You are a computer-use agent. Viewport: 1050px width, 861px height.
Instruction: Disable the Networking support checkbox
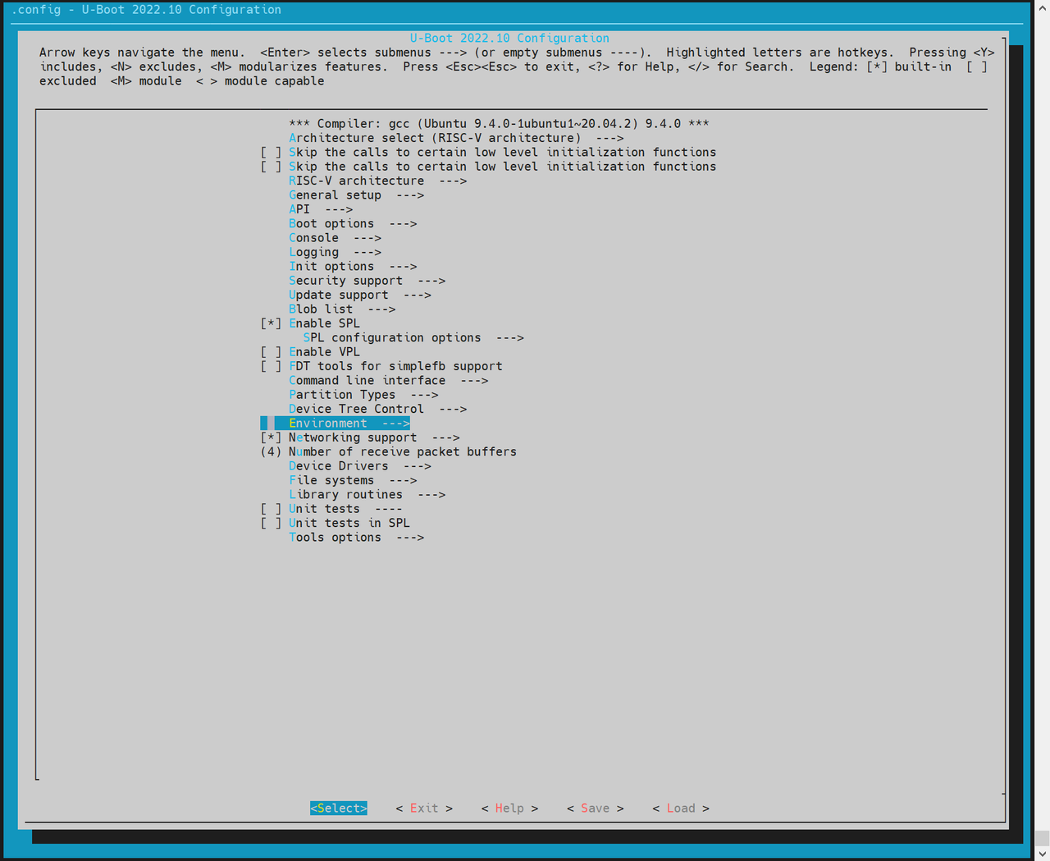(x=272, y=437)
